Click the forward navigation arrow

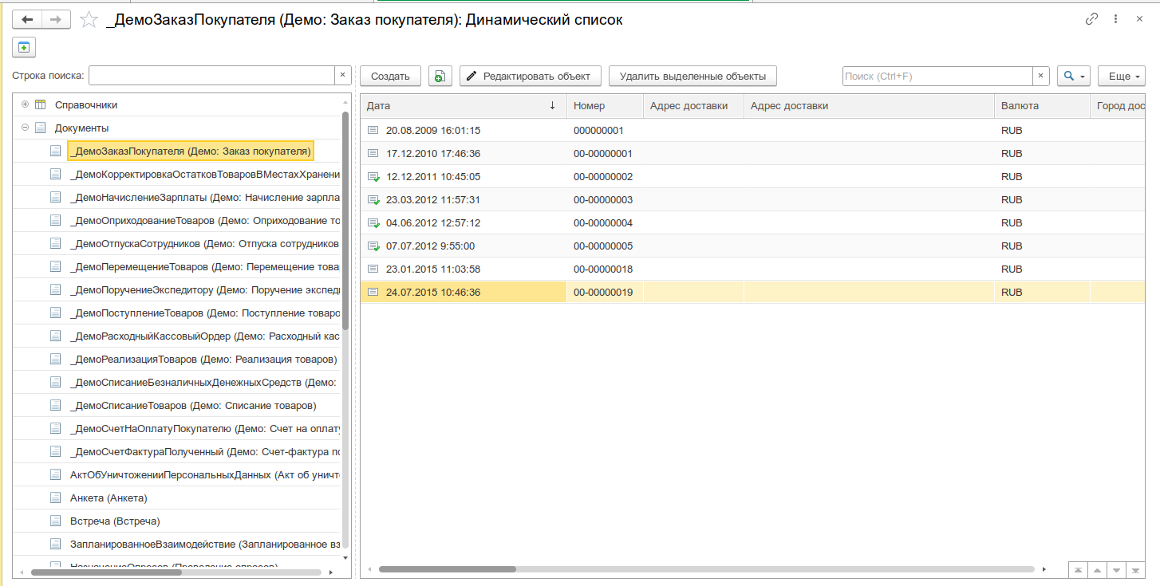pos(56,20)
